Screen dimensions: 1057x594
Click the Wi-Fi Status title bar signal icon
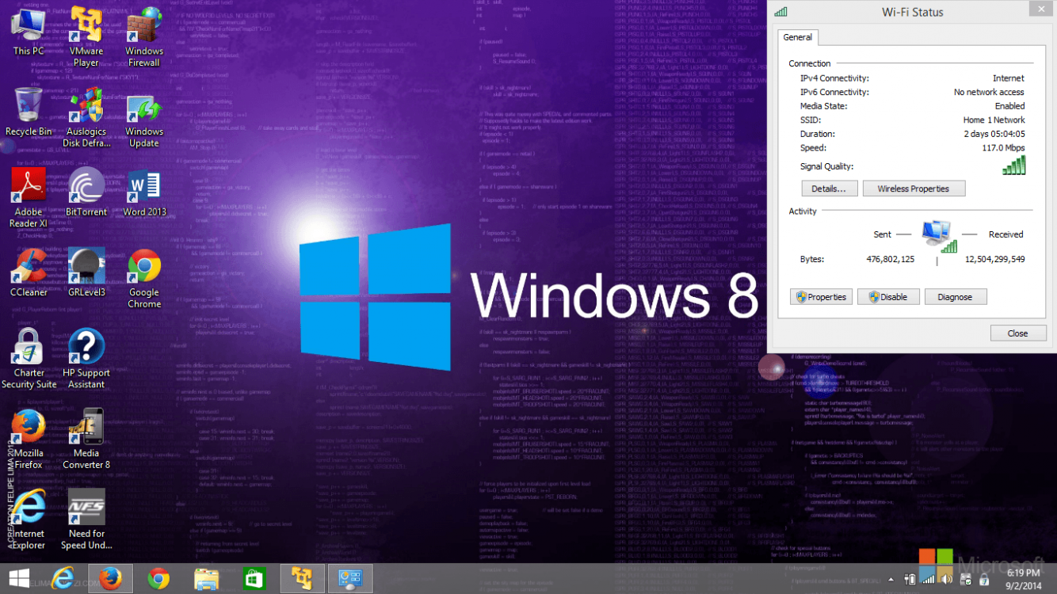tap(781, 12)
